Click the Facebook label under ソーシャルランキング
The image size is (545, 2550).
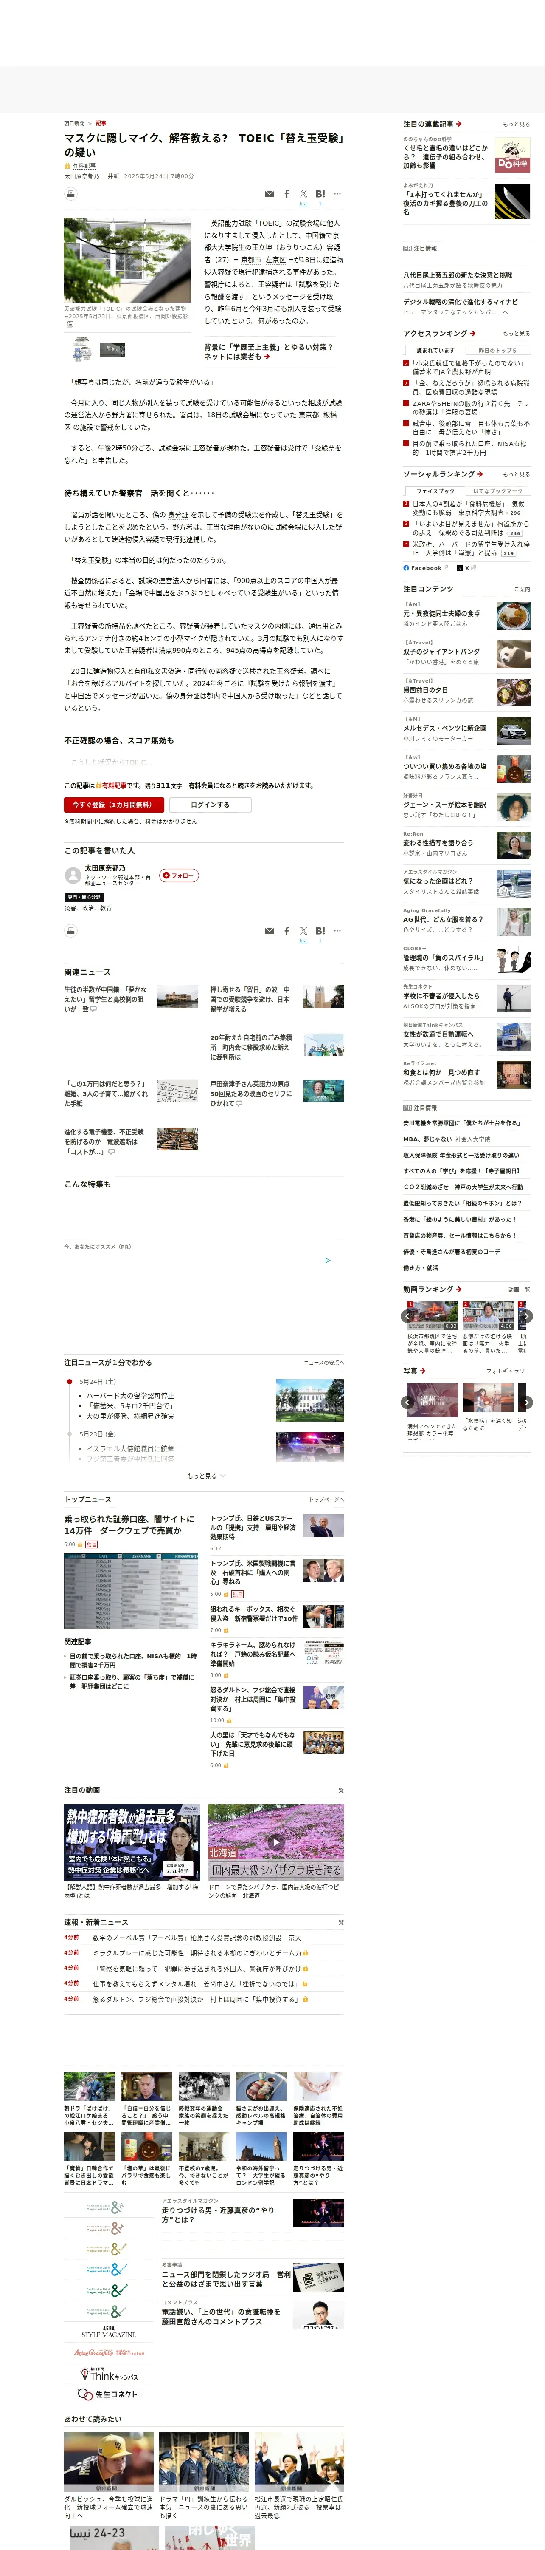coord(425,568)
